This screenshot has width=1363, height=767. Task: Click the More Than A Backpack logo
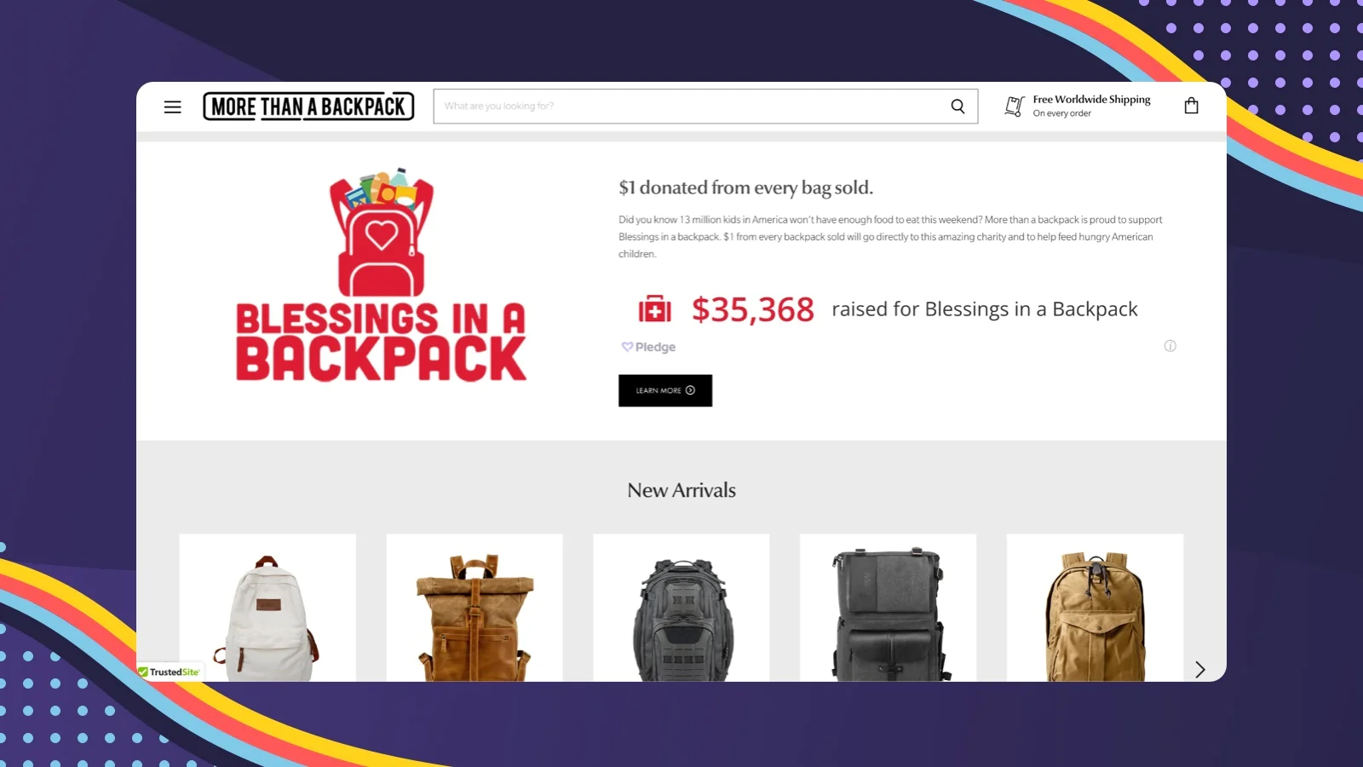click(x=308, y=107)
